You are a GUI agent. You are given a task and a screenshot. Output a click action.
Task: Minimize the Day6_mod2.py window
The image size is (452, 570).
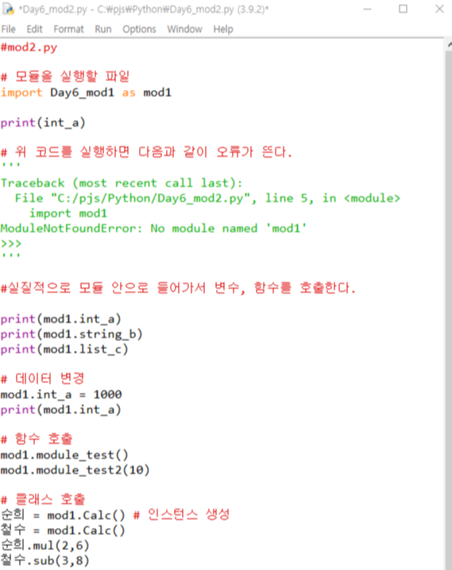click(x=368, y=9)
